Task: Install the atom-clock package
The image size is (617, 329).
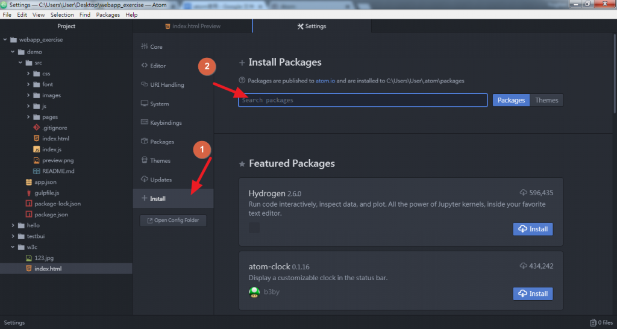Action: 533,293
